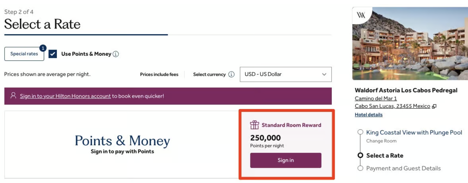Uncheck the Use Points & Money checkbox
The width and height of the screenshot is (468, 183).
tap(53, 54)
